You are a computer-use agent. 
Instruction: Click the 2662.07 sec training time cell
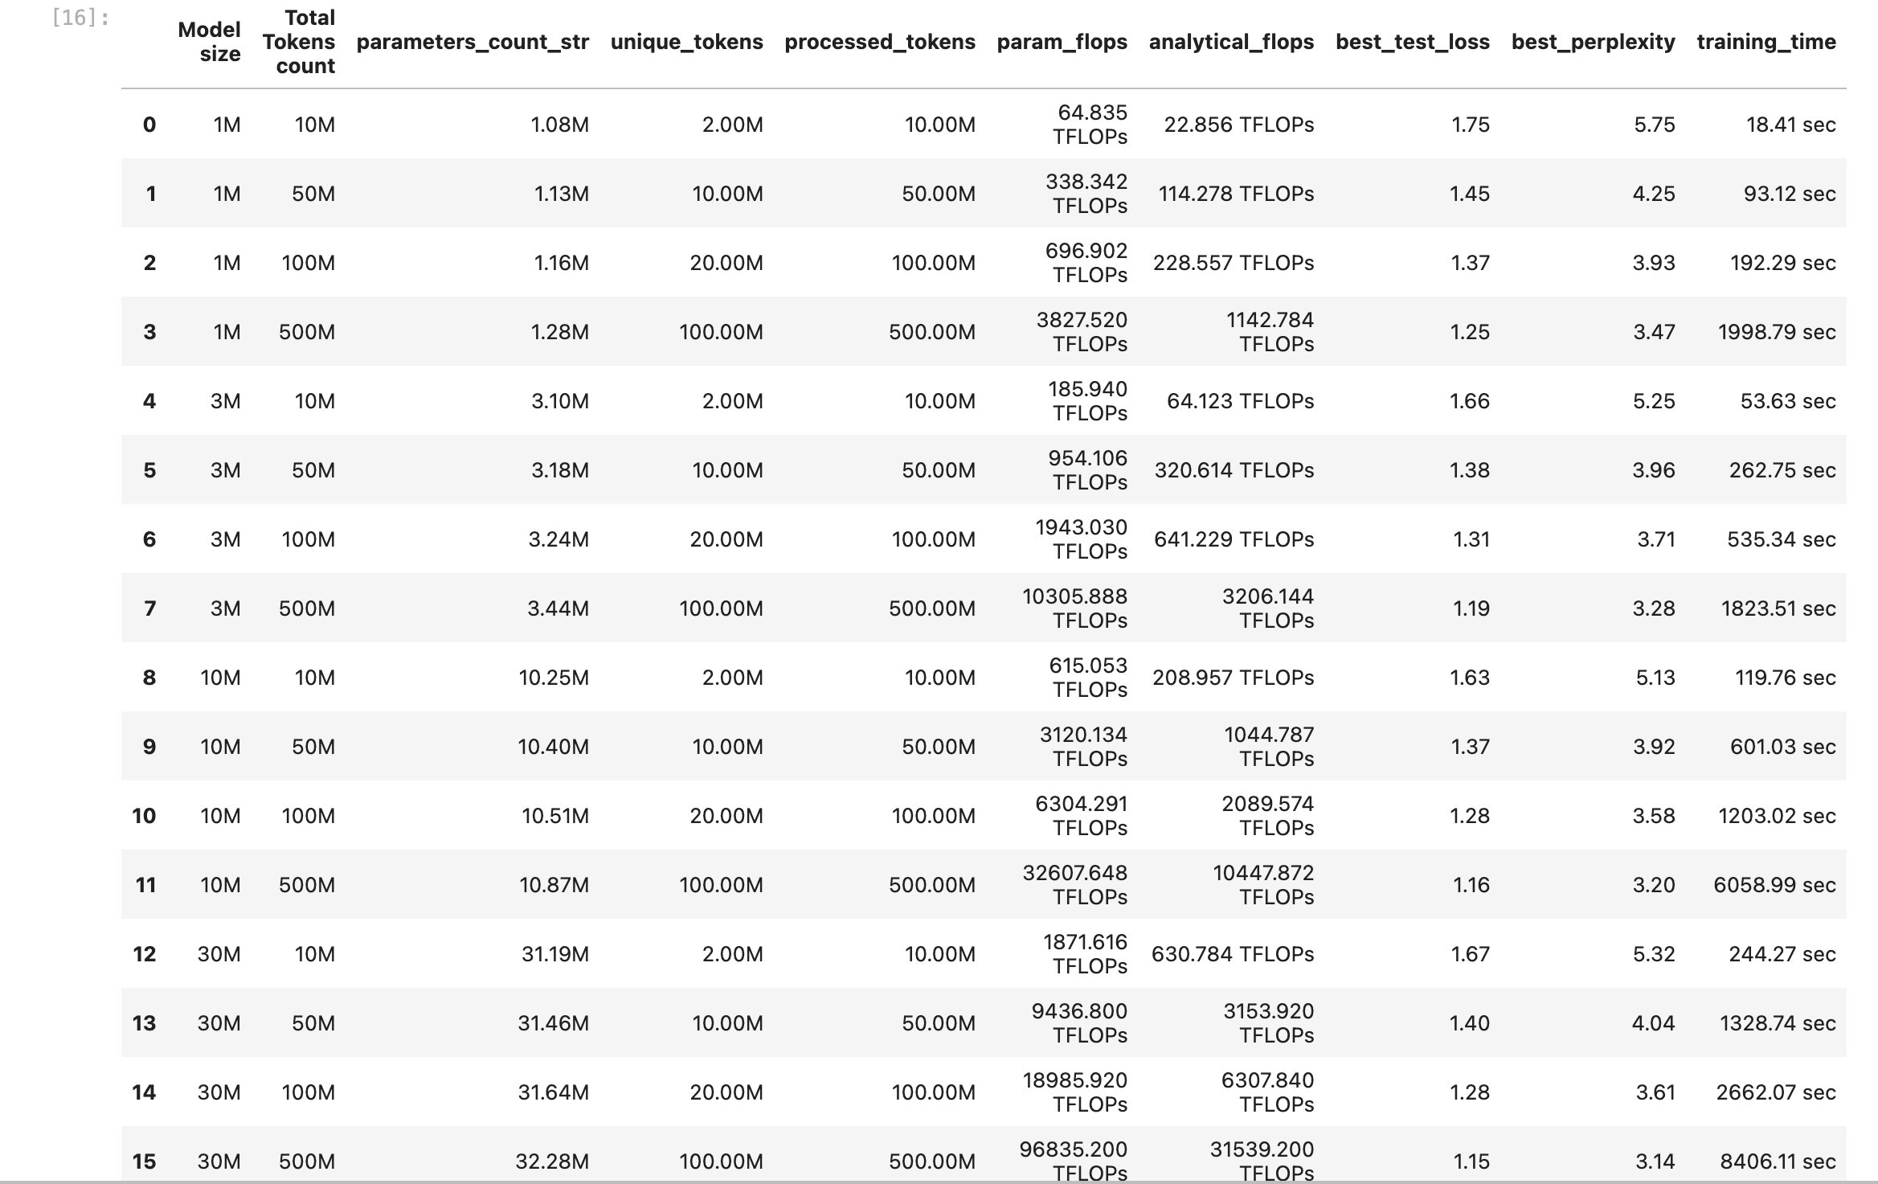coord(1776,1092)
